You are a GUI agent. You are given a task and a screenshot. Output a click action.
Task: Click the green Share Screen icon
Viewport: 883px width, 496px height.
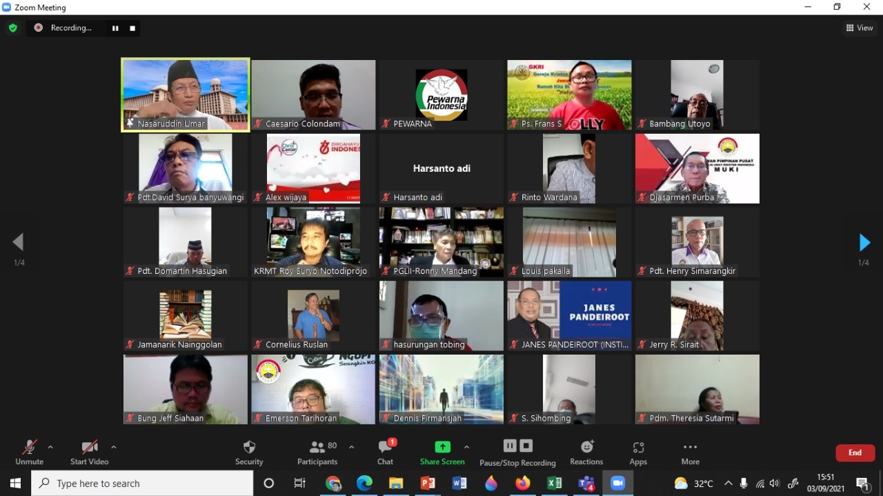pyautogui.click(x=442, y=447)
